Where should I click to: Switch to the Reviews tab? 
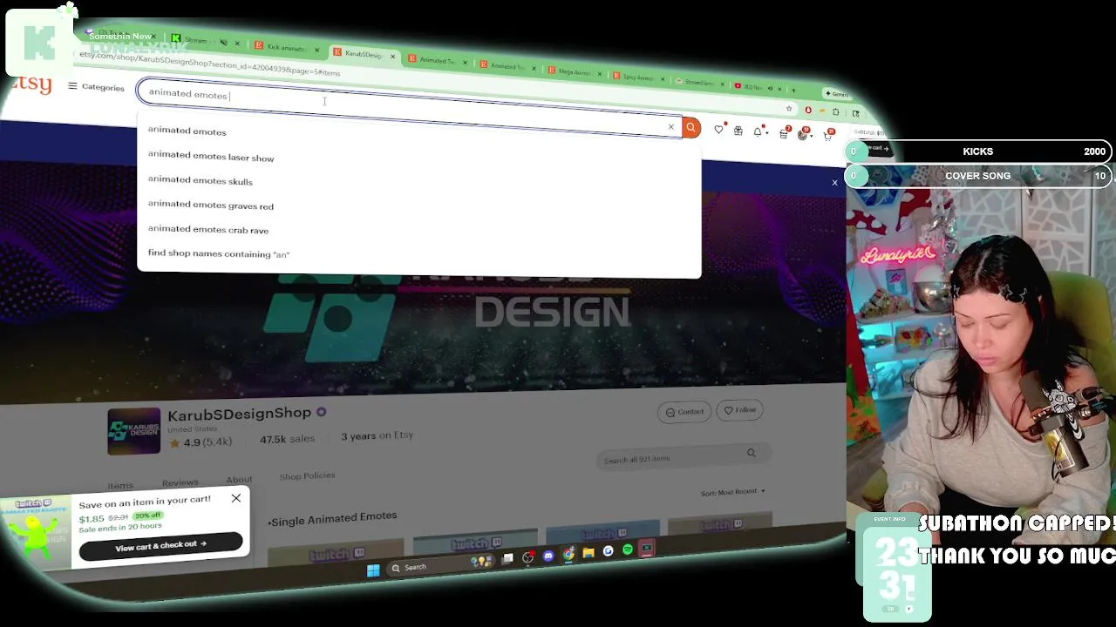[180, 482]
